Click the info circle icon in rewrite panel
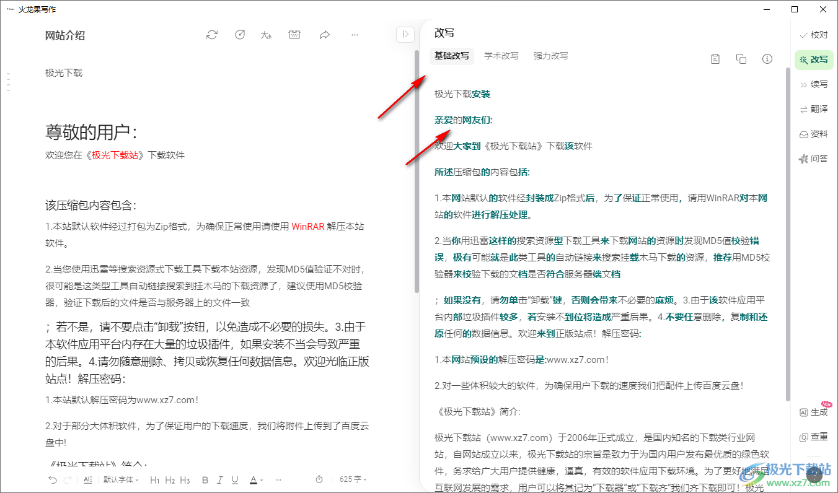This screenshot has width=838, height=493. [x=767, y=59]
